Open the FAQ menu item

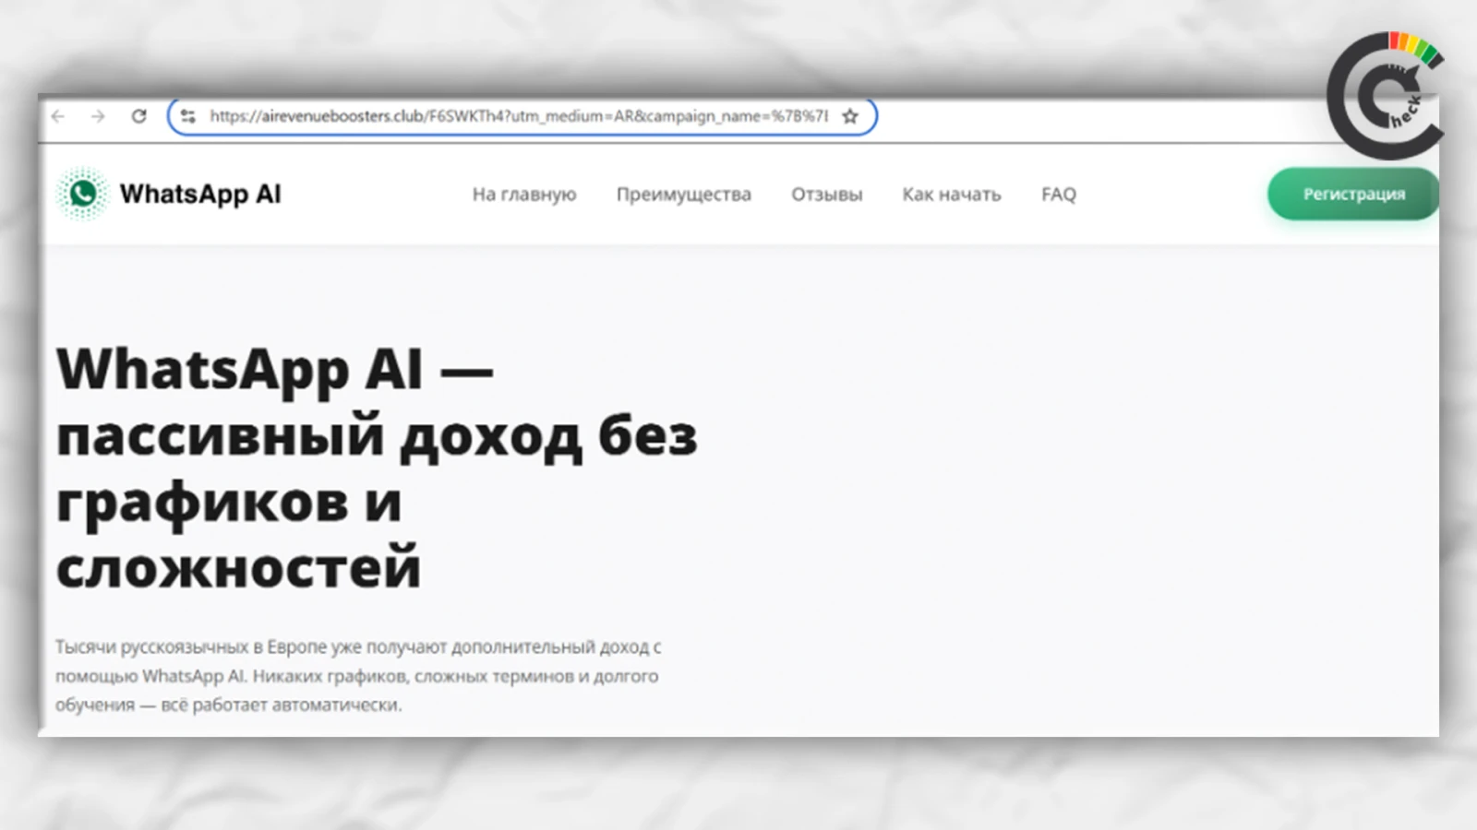1059,195
